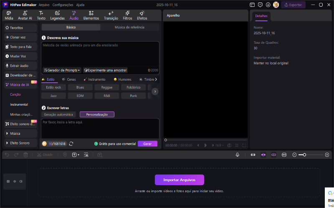Select Personalização lyrics mode

pyautogui.click(x=97, y=114)
